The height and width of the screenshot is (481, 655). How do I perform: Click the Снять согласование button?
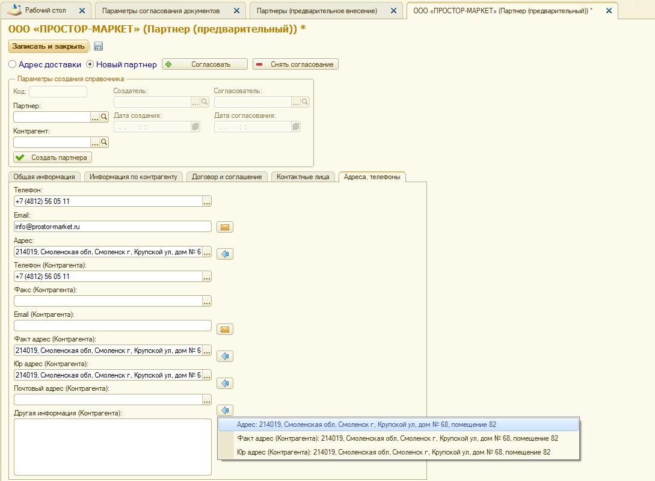[x=295, y=64]
